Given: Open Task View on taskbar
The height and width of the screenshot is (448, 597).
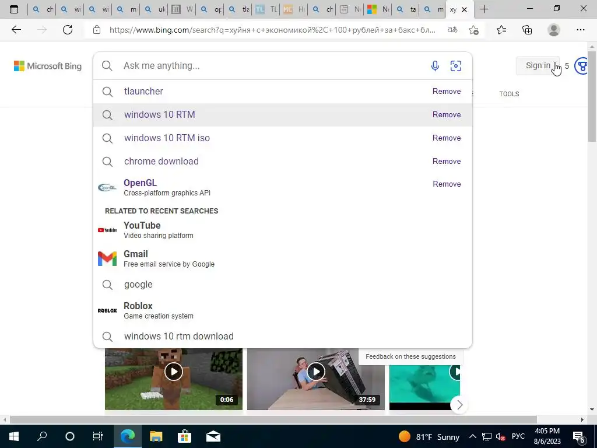Looking at the screenshot, I should click(98, 436).
